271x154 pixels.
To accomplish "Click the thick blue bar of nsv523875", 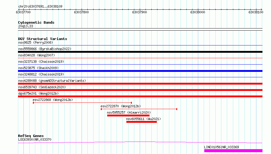I will point(140,71).
